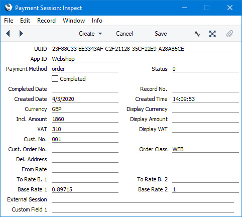
Task: Open the record history activity icon
Action: pos(197,34)
